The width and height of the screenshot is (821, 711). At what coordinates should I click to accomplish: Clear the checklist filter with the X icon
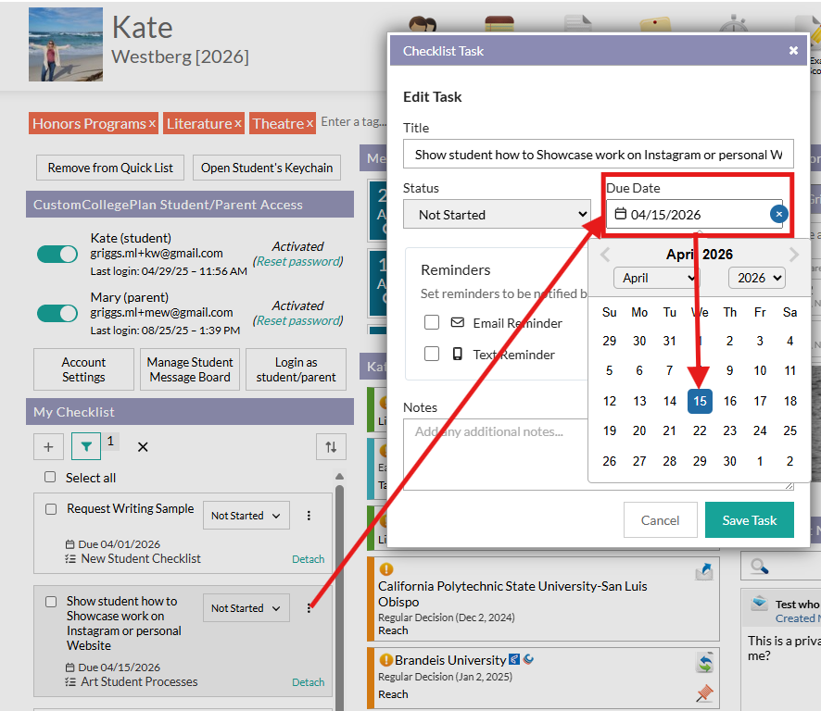point(143,447)
